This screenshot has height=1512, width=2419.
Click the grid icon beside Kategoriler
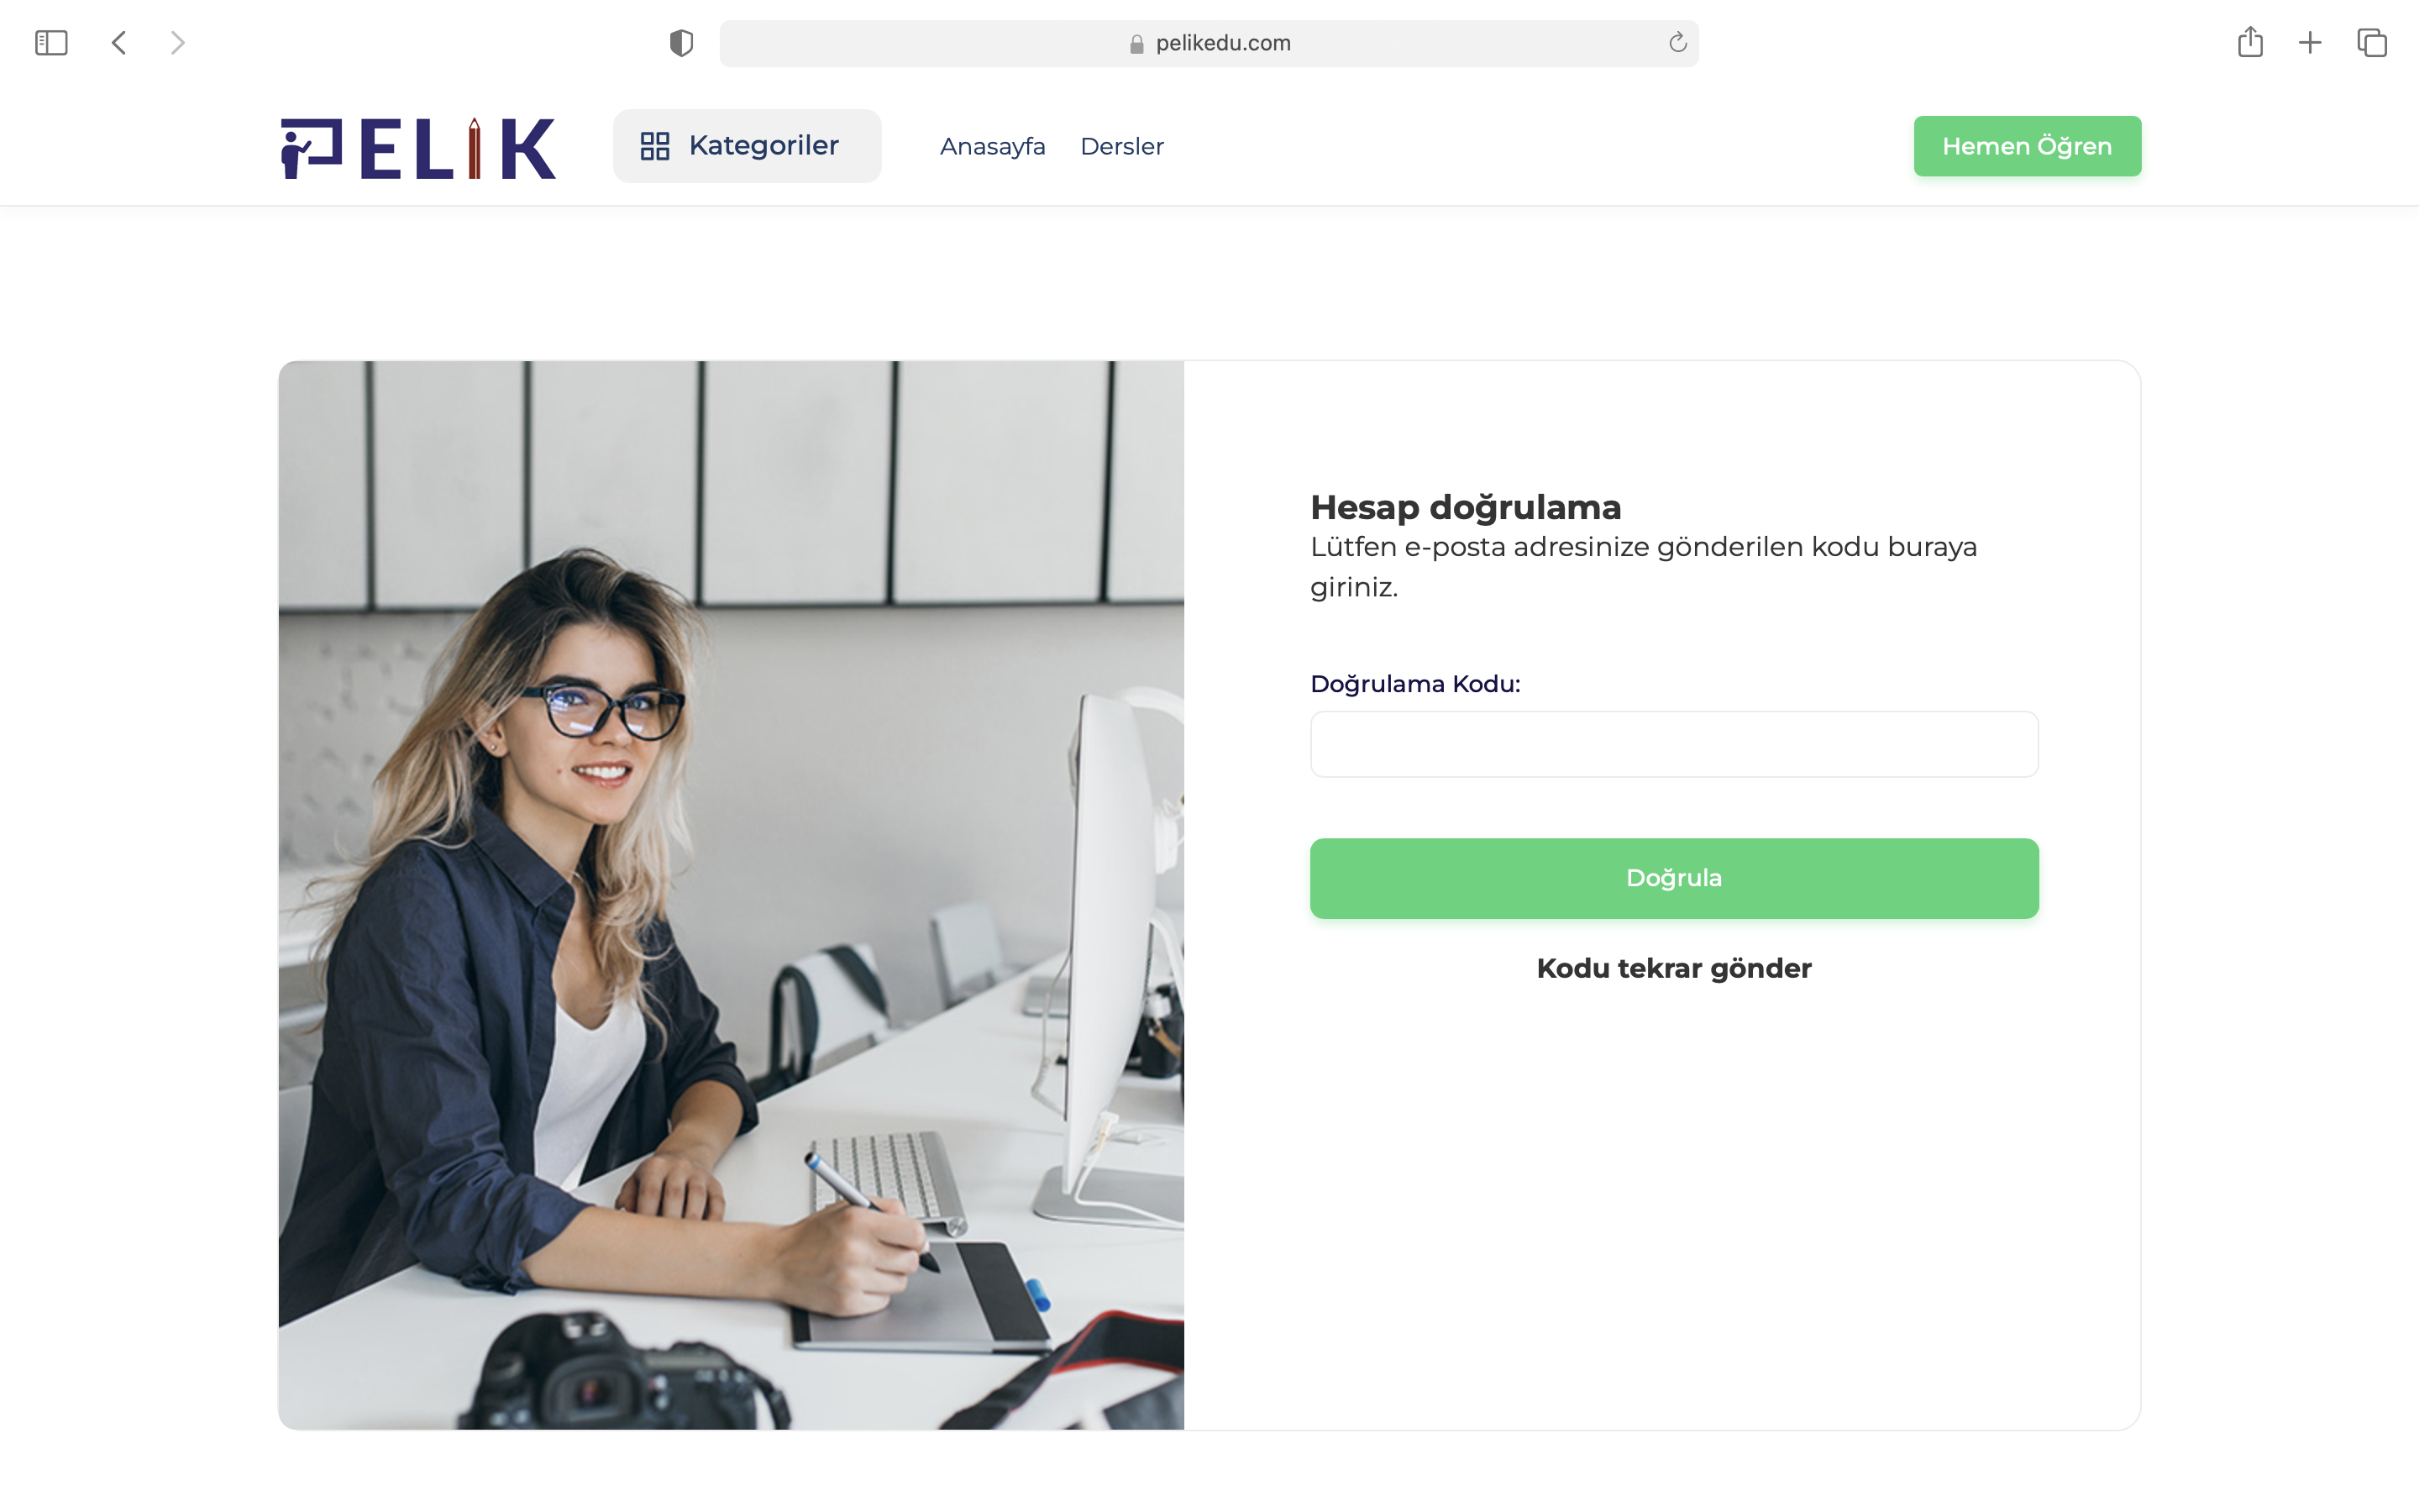point(655,146)
